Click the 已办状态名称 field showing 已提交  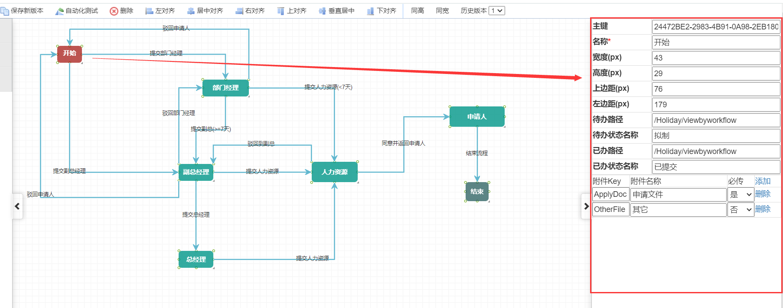pos(716,167)
